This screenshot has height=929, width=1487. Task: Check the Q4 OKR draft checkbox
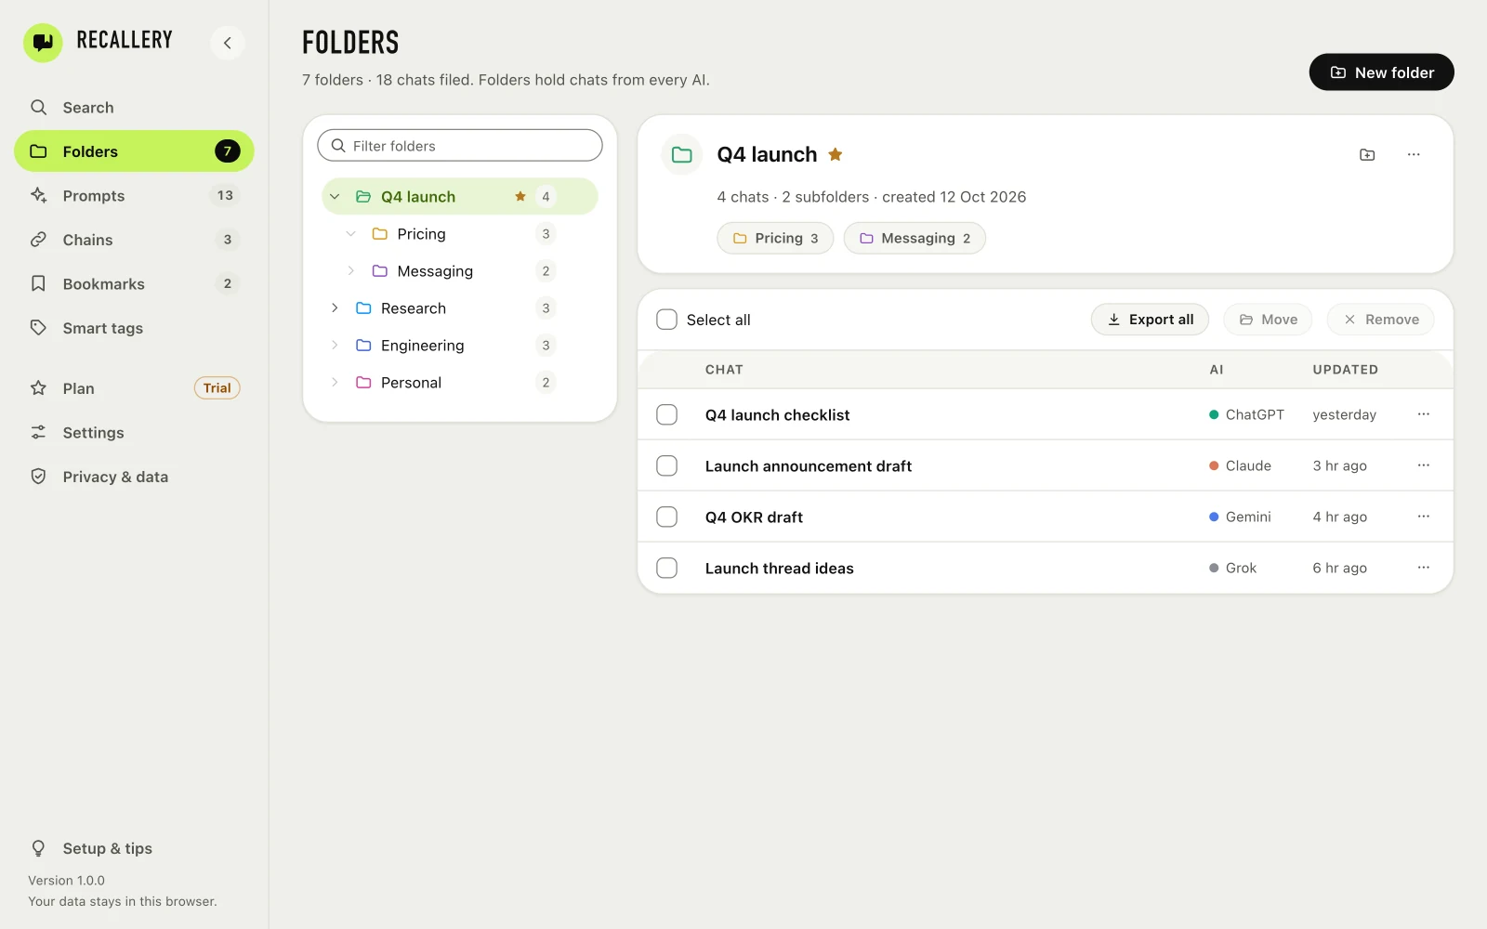[x=666, y=517]
